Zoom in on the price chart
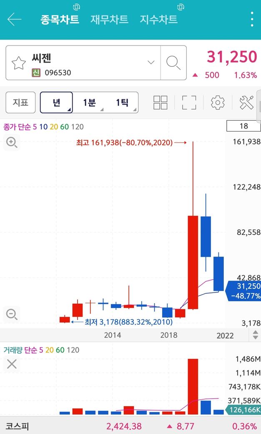 pyautogui.click(x=12, y=143)
